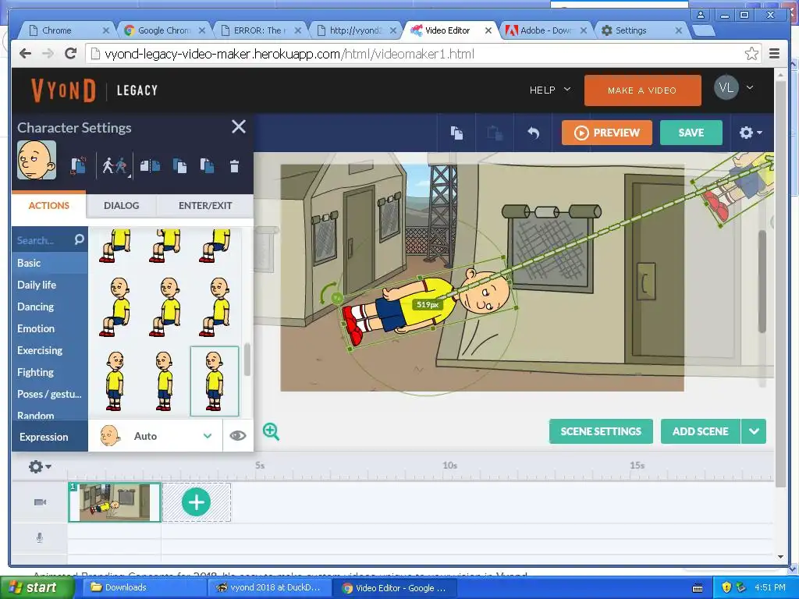The width and height of the screenshot is (799, 599).
Task: Choose the highlighted standing pose thumbnail
Action: [x=215, y=381]
